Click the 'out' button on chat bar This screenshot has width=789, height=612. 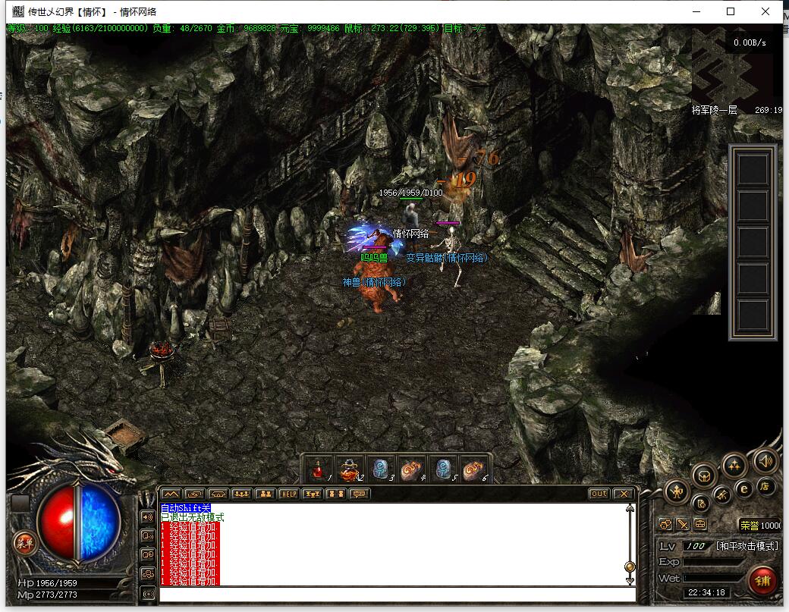[599, 494]
